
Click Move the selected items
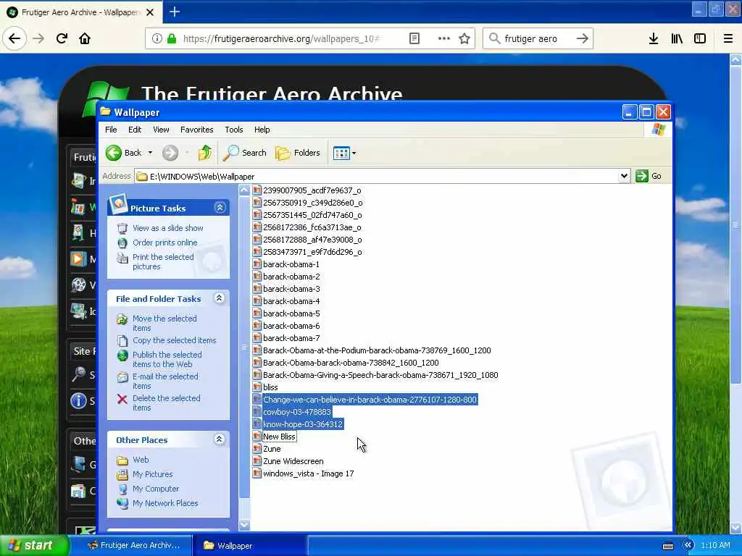click(164, 323)
